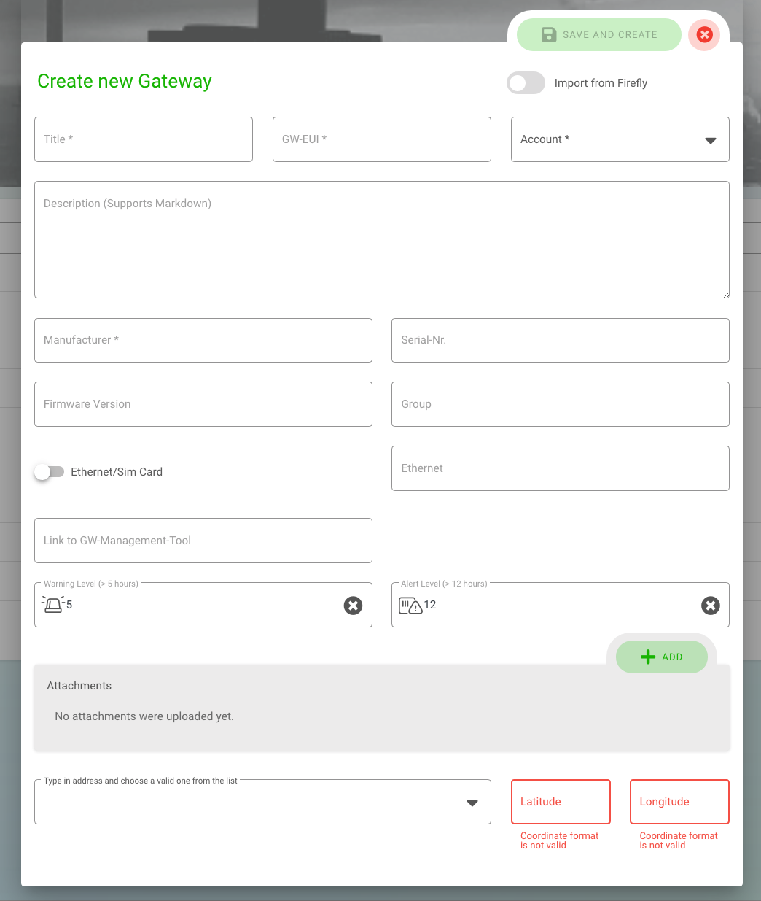Expand the address suggestions dropdown arrow

[x=472, y=803]
